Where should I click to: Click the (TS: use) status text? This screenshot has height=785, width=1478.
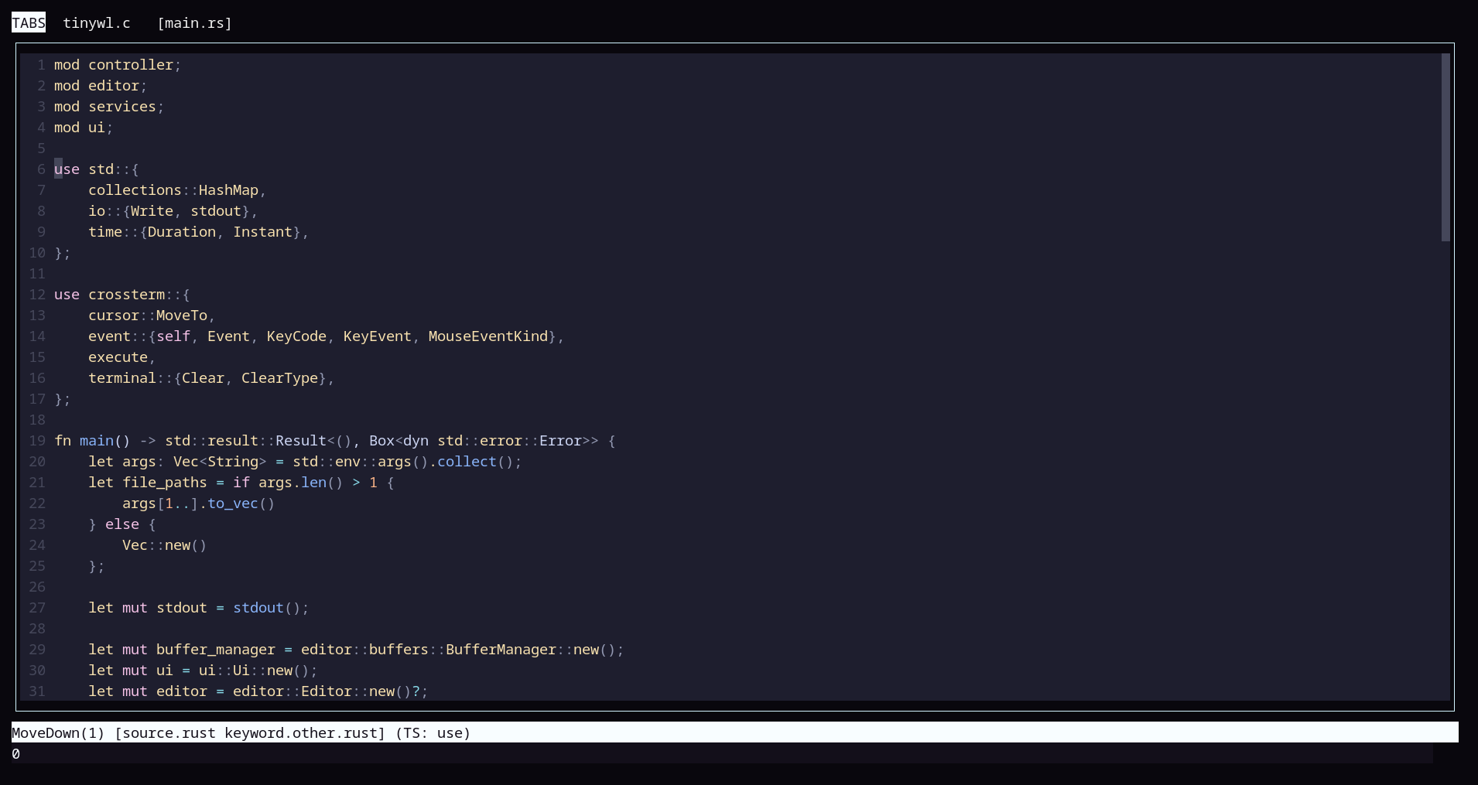[433, 733]
